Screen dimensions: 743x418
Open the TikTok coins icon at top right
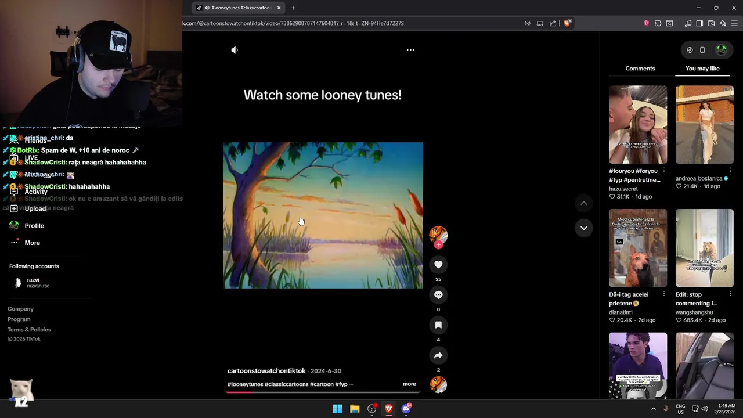(x=690, y=50)
